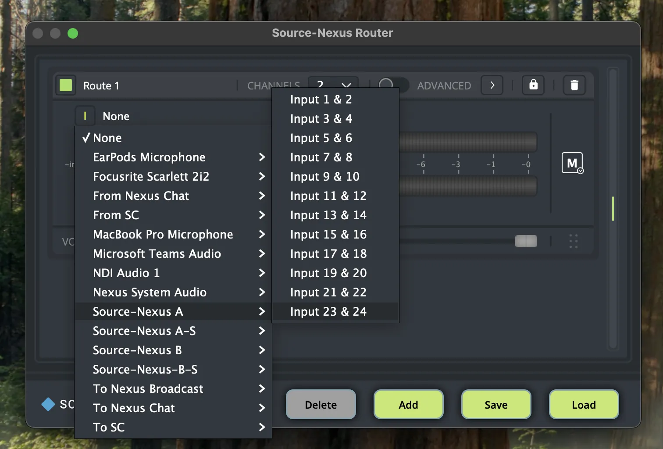Open Focusrite Scarlett 2i2 submenu
Screen dimensions: 663x449
173,176
